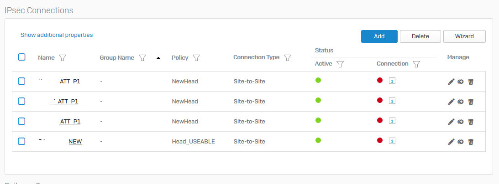
Task: Toggle Active status of third ATT_P1 row
Action: click(x=318, y=120)
